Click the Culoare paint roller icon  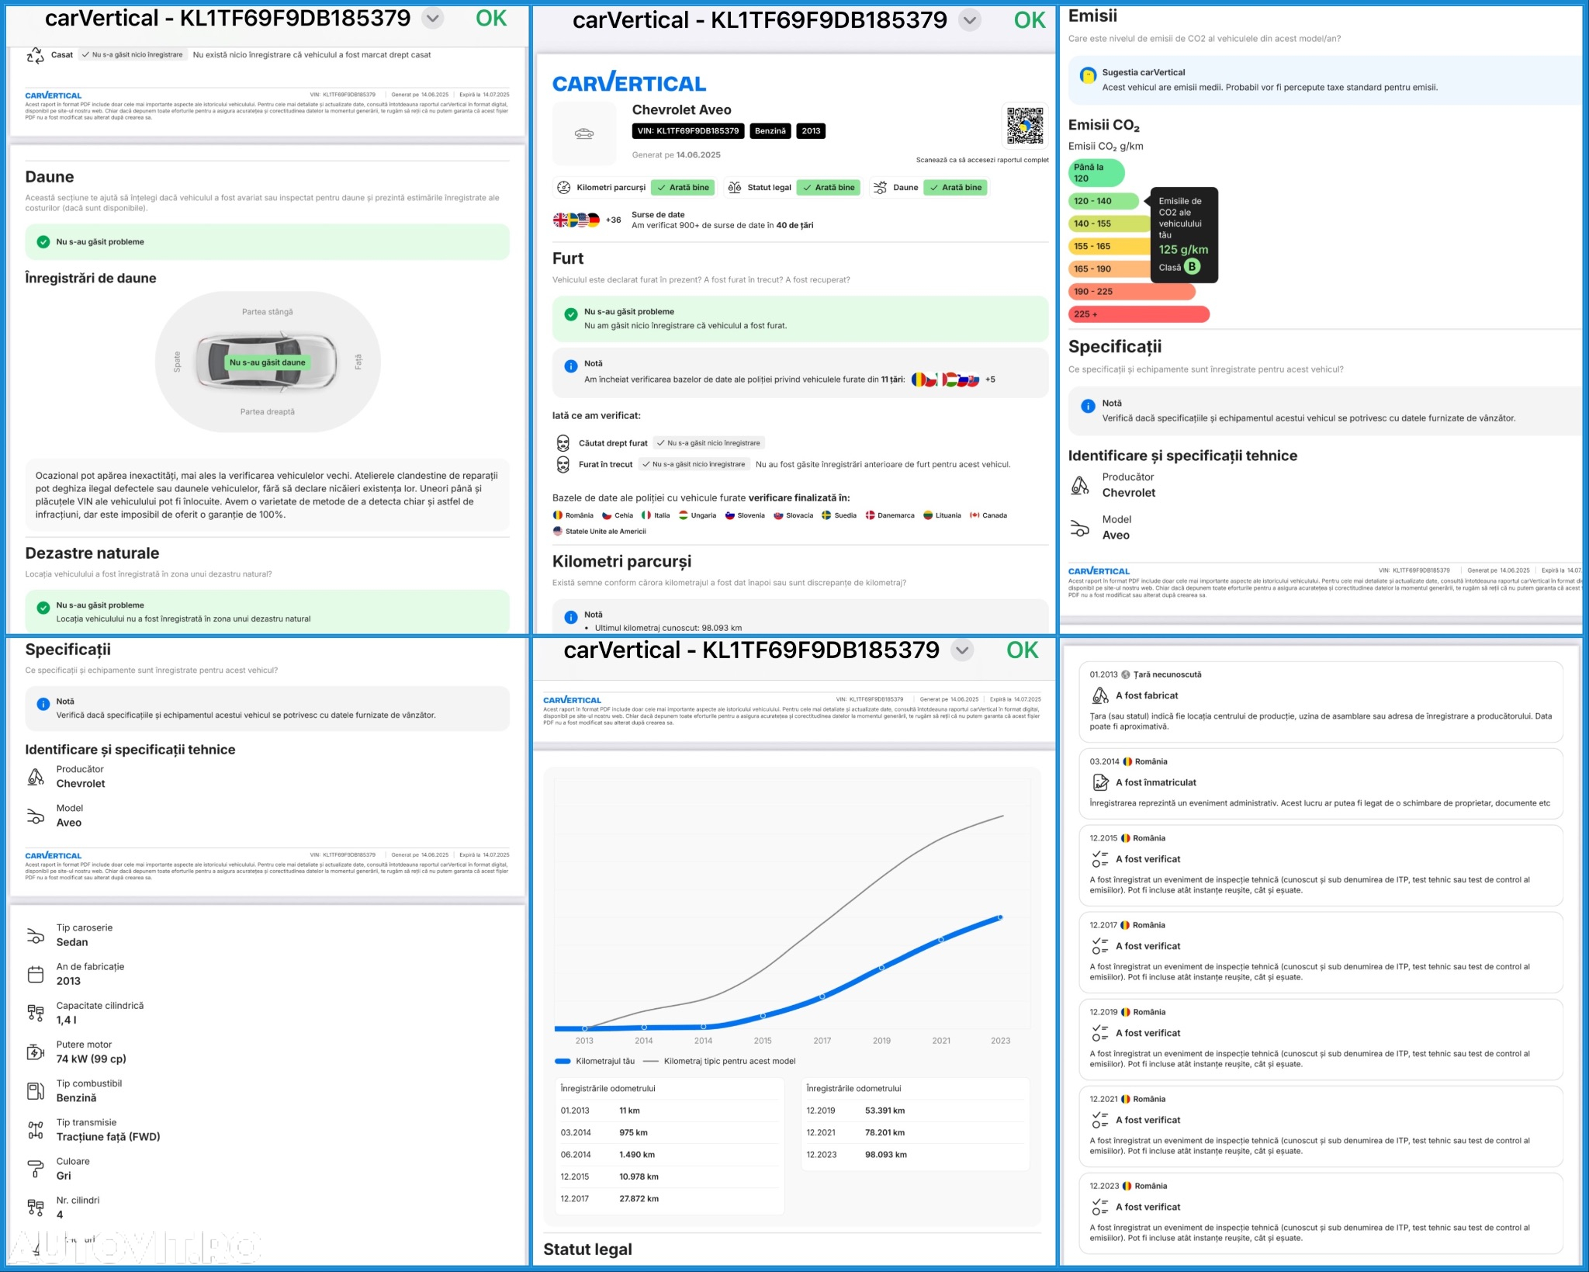36,1169
